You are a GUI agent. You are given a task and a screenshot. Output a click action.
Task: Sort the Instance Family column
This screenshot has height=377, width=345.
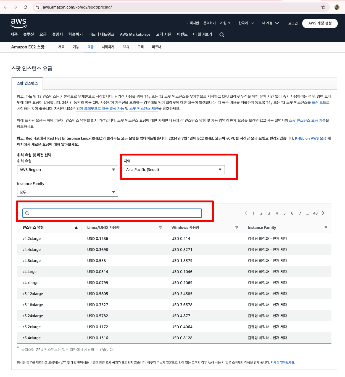click(x=326, y=228)
